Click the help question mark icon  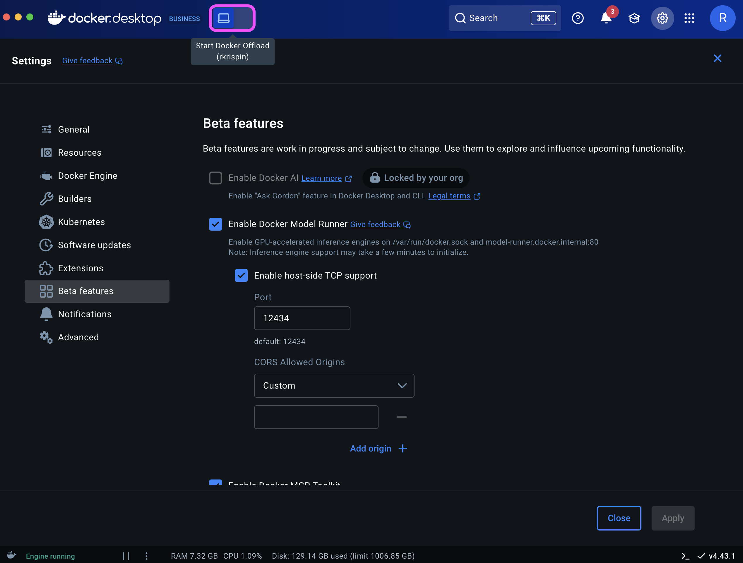pos(578,18)
